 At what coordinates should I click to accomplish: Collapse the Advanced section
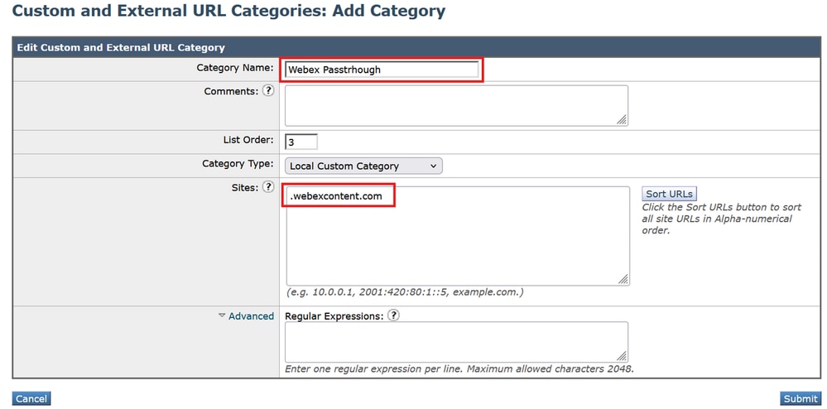(x=246, y=316)
